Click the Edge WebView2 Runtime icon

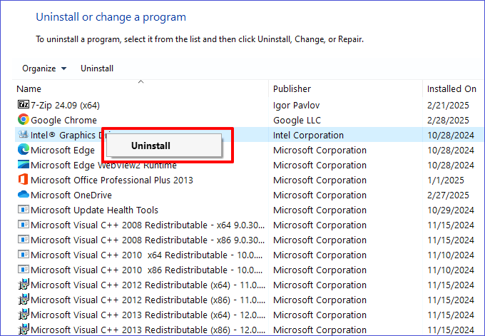pos(24,164)
